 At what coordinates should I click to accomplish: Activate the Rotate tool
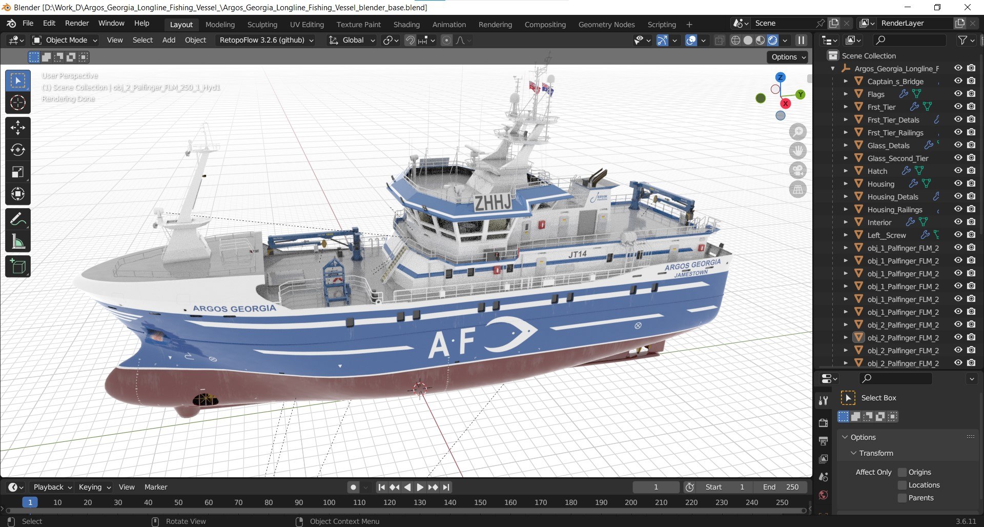[18, 150]
